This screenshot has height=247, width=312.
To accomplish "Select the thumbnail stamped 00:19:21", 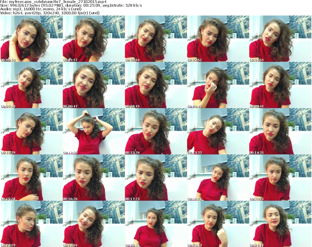I will pos(280,177).
